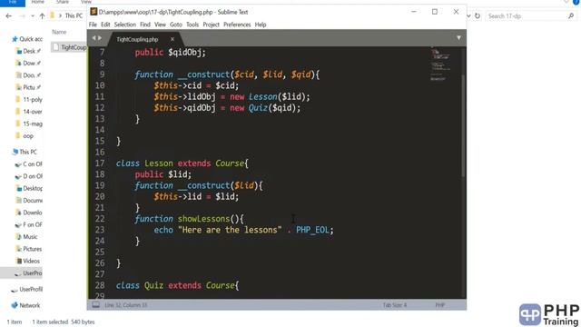The height and width of the screenshot is (327, 581).
Task: Click the Explorer search box
Action: tap(530, 16)
